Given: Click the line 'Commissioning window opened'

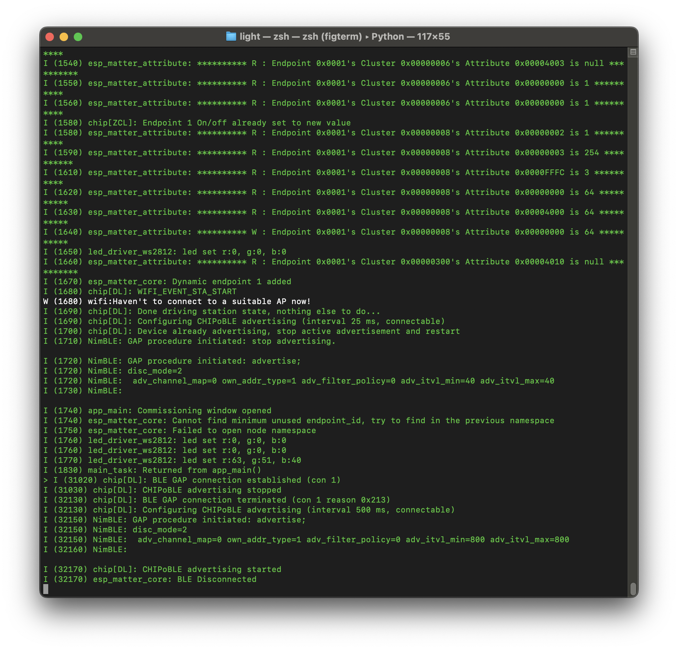Looking at the screenshot, I should tap(157, 410).
